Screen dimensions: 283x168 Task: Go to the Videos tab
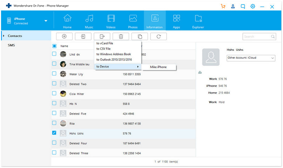point(111,21)
